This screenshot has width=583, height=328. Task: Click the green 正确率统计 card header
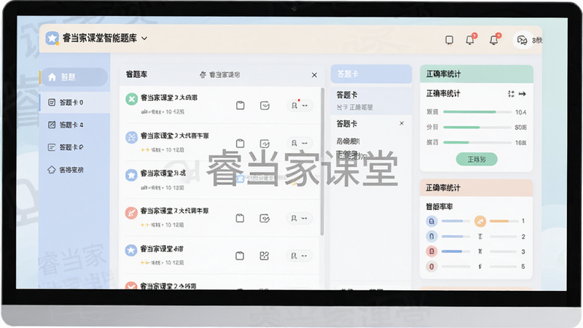477,74
